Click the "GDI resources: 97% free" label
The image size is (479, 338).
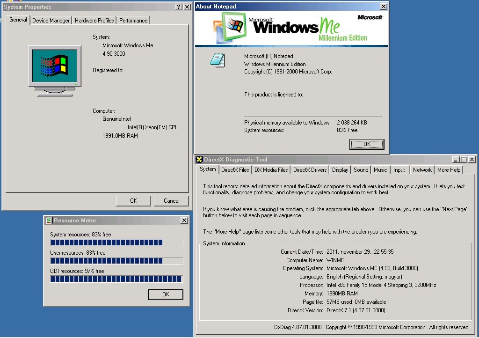(77, 271)
